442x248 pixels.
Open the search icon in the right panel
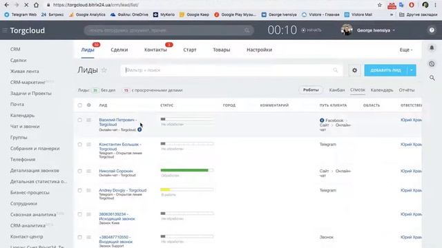[x=432, y=78]
